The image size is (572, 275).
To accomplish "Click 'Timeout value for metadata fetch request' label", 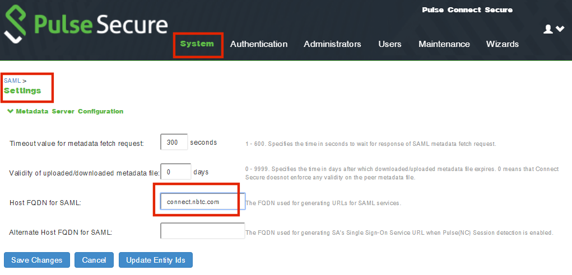I will click(77, 143).
